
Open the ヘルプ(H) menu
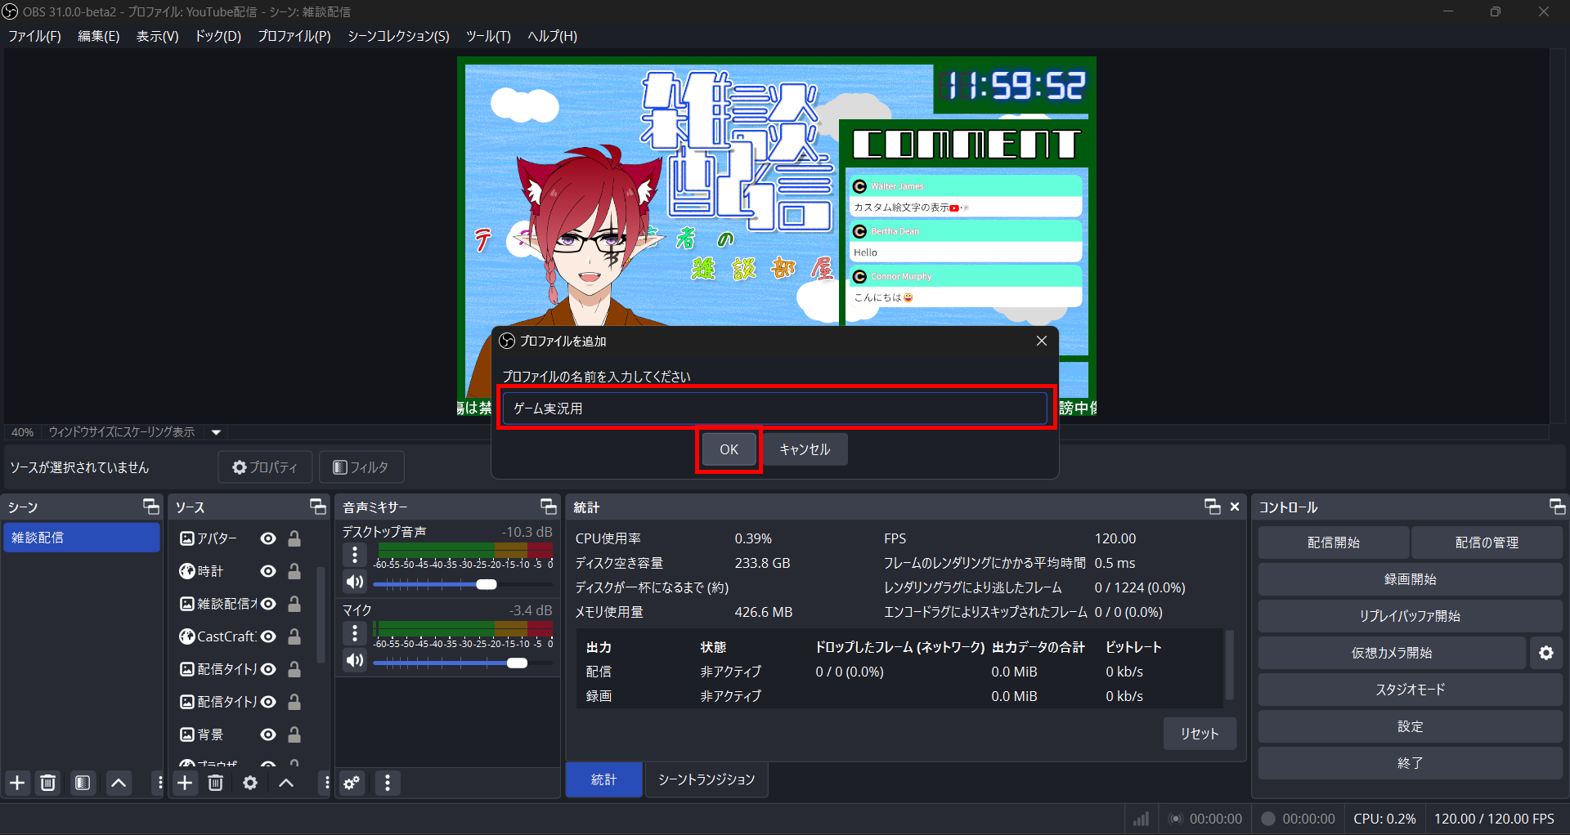pos(552,36)
